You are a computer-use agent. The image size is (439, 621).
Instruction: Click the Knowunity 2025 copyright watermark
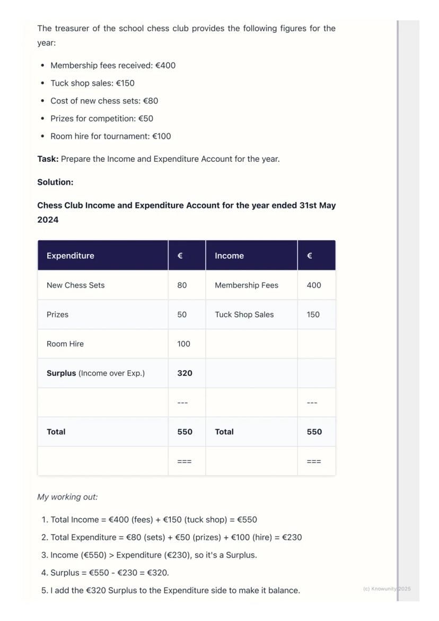pyautogui.click(x=387, y=589)
